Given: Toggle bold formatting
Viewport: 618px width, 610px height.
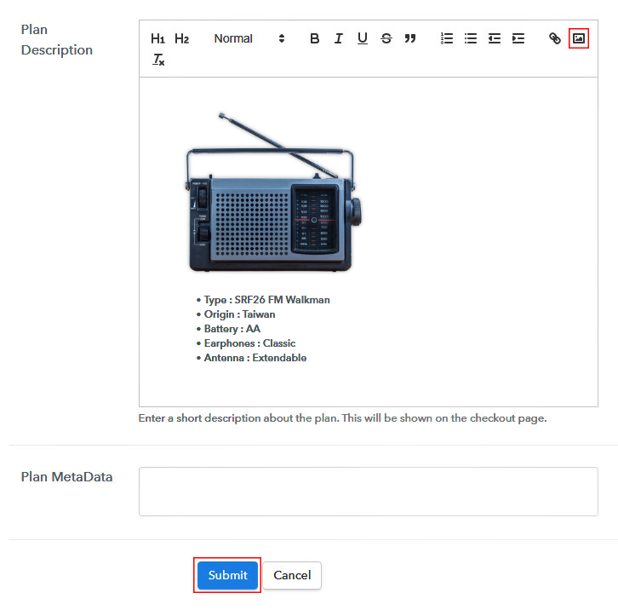Looking at the screenshot, I should pyautogui.click(x=314, y=38).
